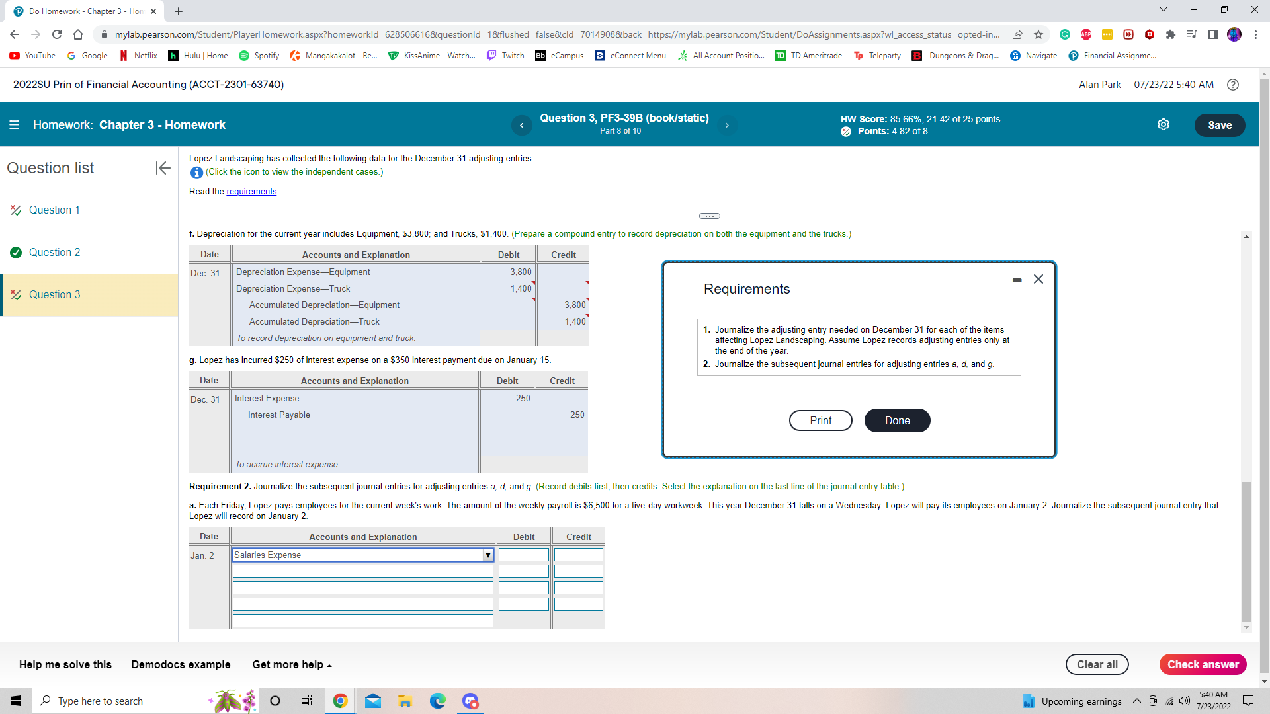Expand the divider ellipsis handle

point(709,216)
